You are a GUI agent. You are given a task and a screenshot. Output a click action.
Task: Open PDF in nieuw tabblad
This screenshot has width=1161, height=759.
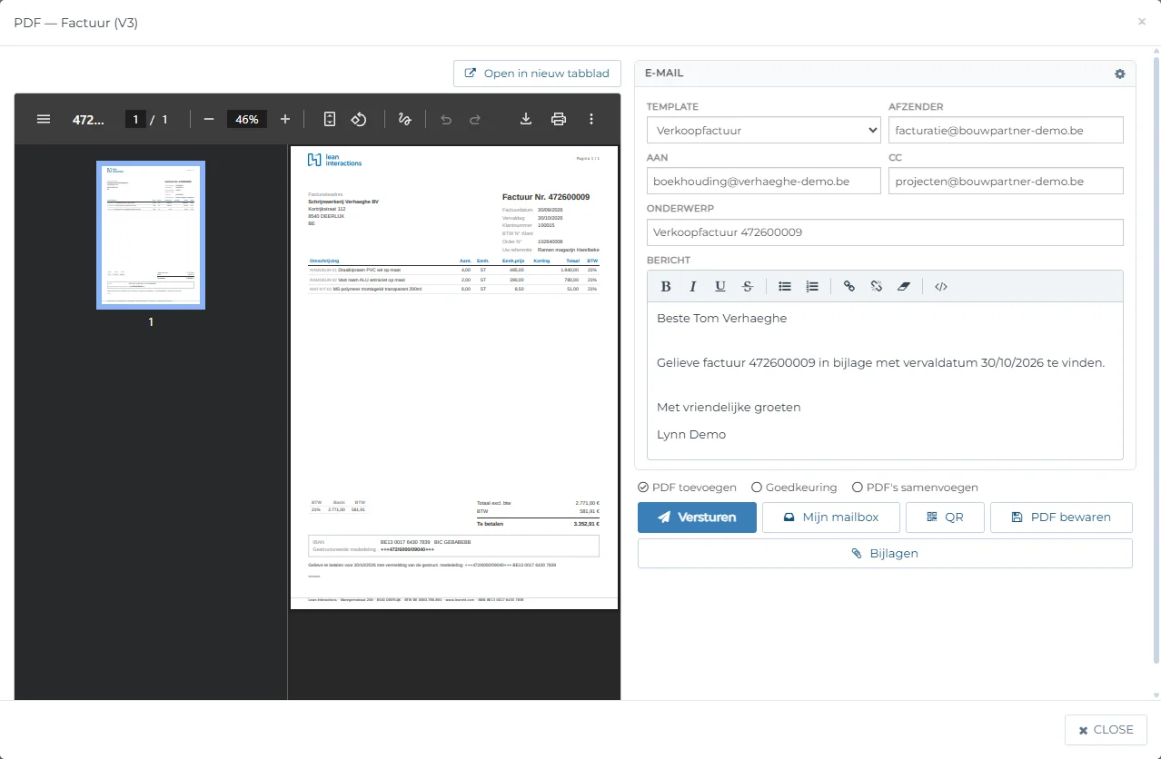537,74
